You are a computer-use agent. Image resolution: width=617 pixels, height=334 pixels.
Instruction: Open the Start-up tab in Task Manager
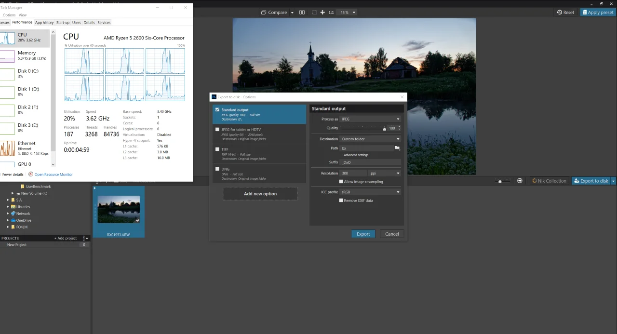pos(63,23)
